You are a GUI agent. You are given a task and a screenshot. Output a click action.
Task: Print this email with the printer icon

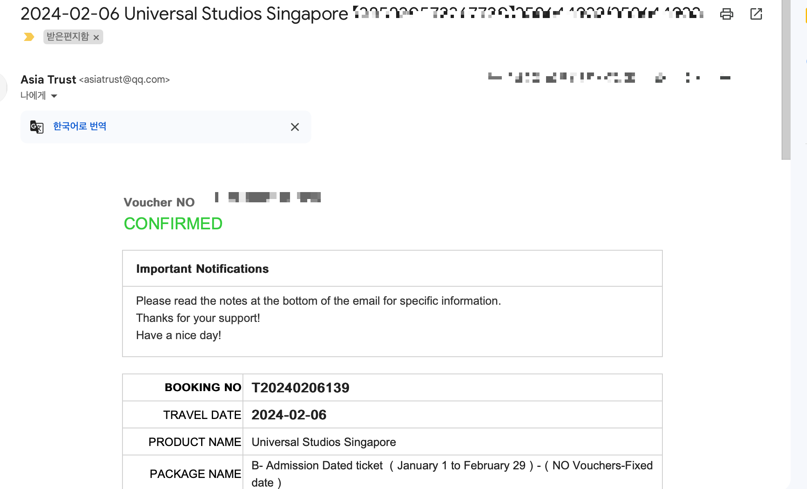click(x=726, y=14)
